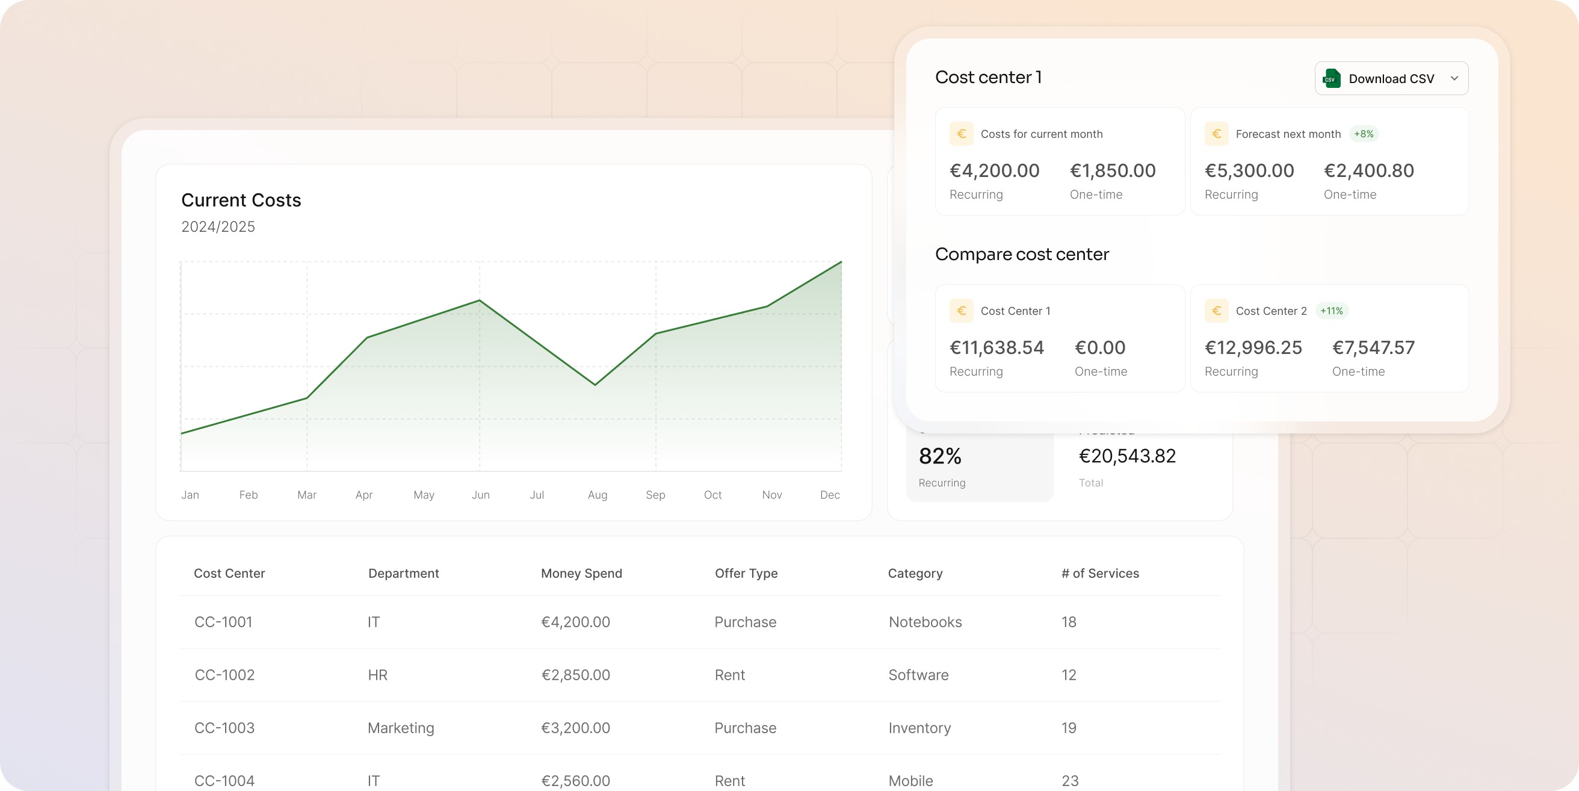
Task: Click euro icon beside Cost Center 2
Action: [x=1216, y=311]
